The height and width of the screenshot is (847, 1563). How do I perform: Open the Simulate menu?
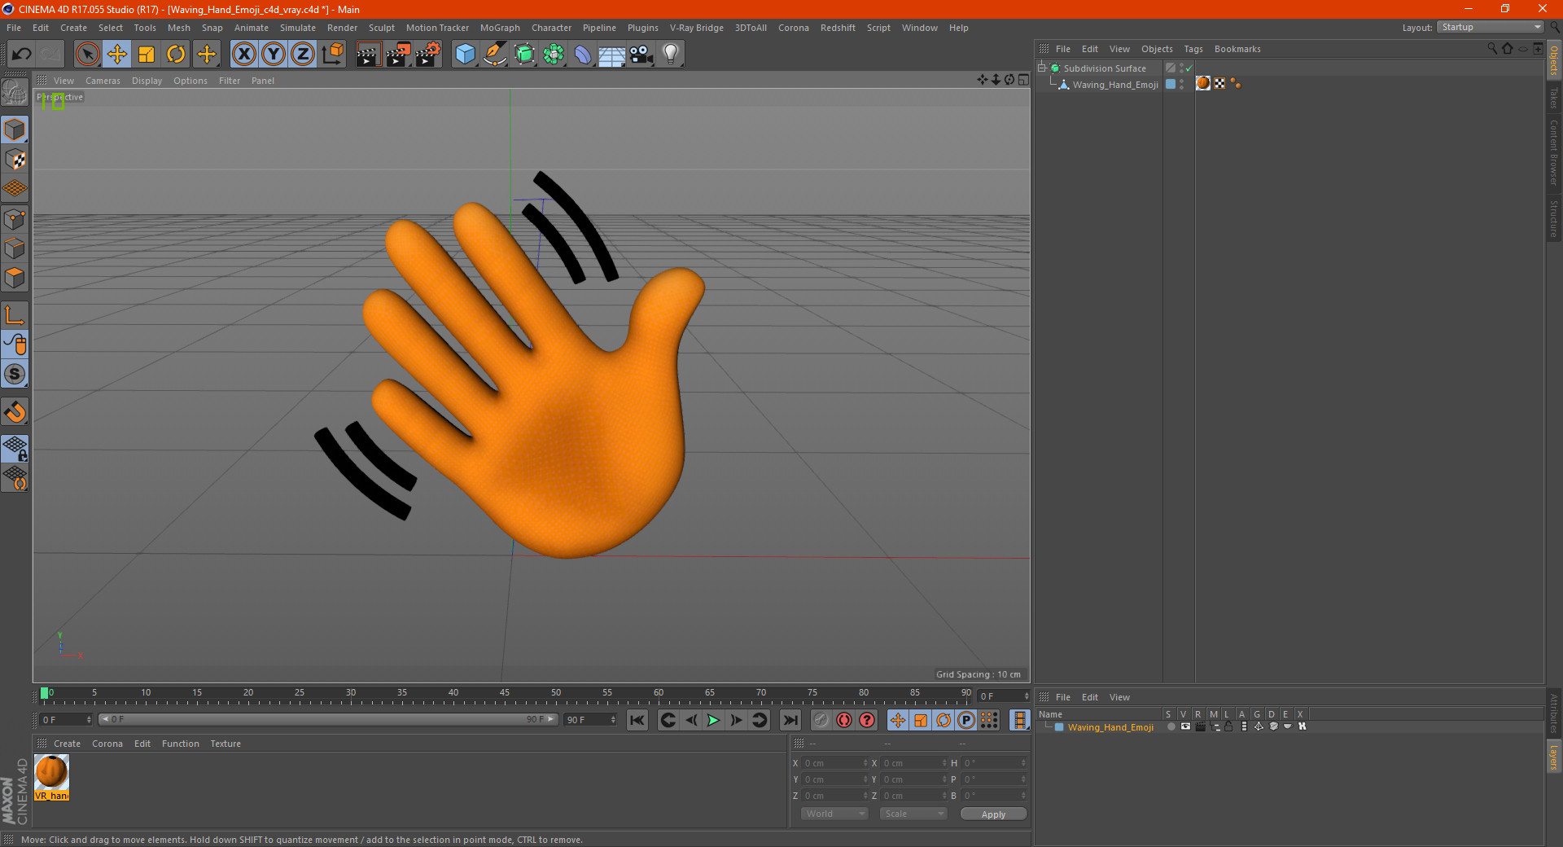298,28
